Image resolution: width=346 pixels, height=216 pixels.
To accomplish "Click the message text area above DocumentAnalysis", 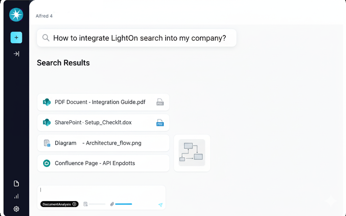I will tap(101, 192).
